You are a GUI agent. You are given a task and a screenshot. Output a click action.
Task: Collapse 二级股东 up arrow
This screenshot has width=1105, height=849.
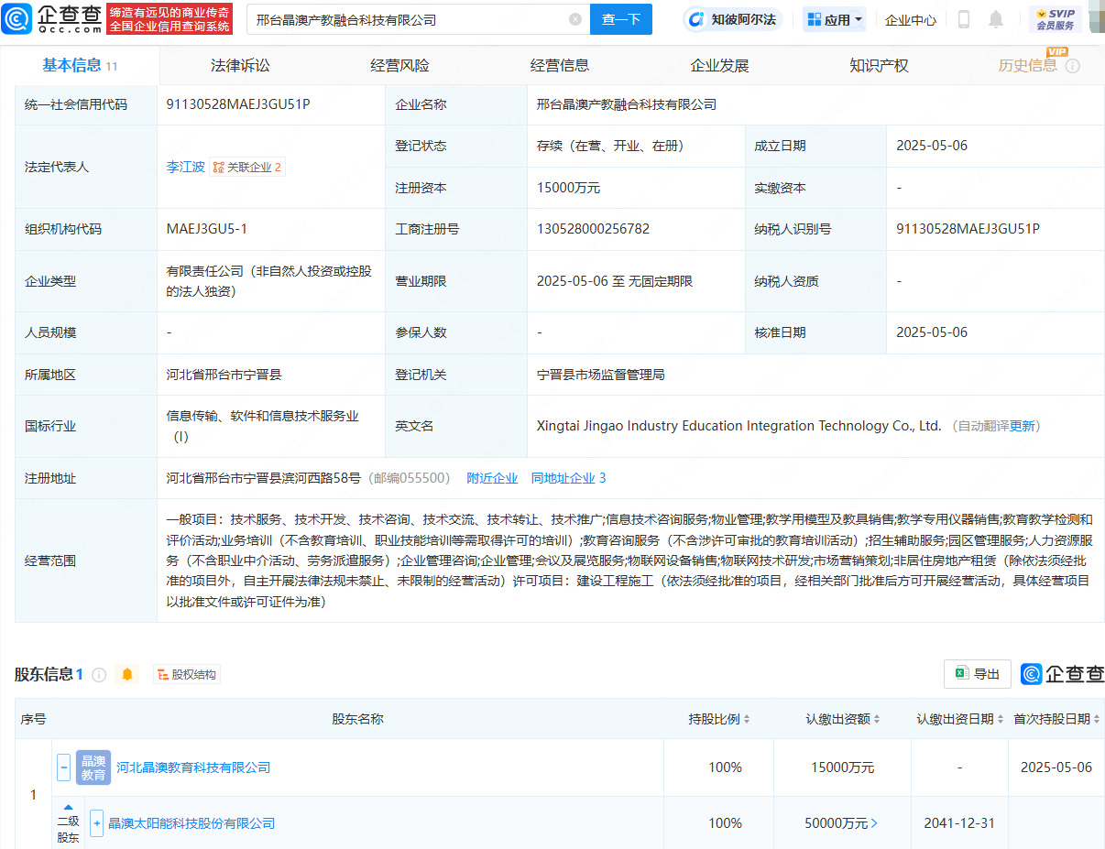pos(68,807)
